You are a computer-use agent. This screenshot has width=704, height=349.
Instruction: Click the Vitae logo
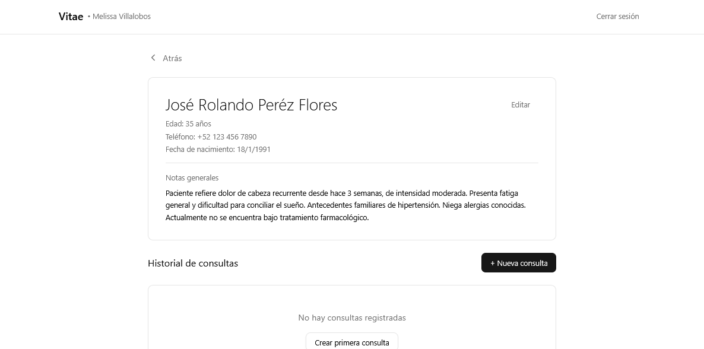71,16
